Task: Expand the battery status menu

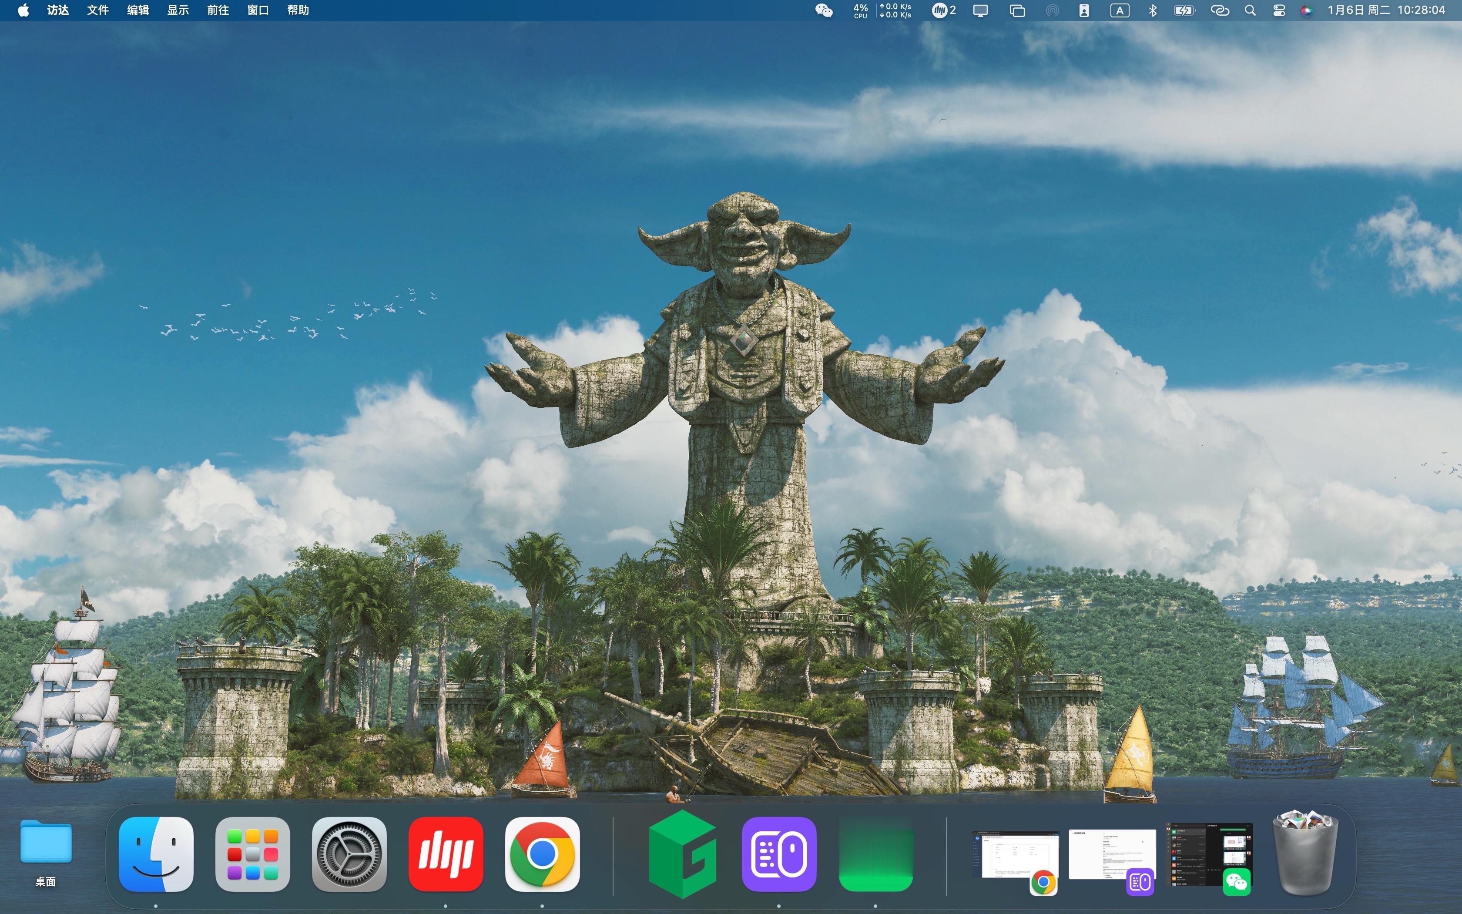Action: [x=1184, y=10]
